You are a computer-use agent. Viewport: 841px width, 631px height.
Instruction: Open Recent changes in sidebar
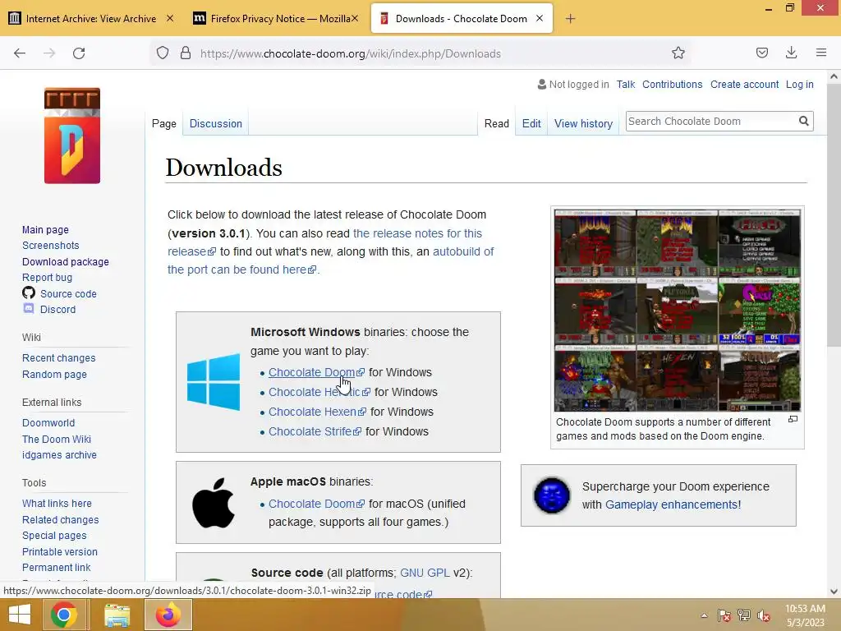coord(59,358)
